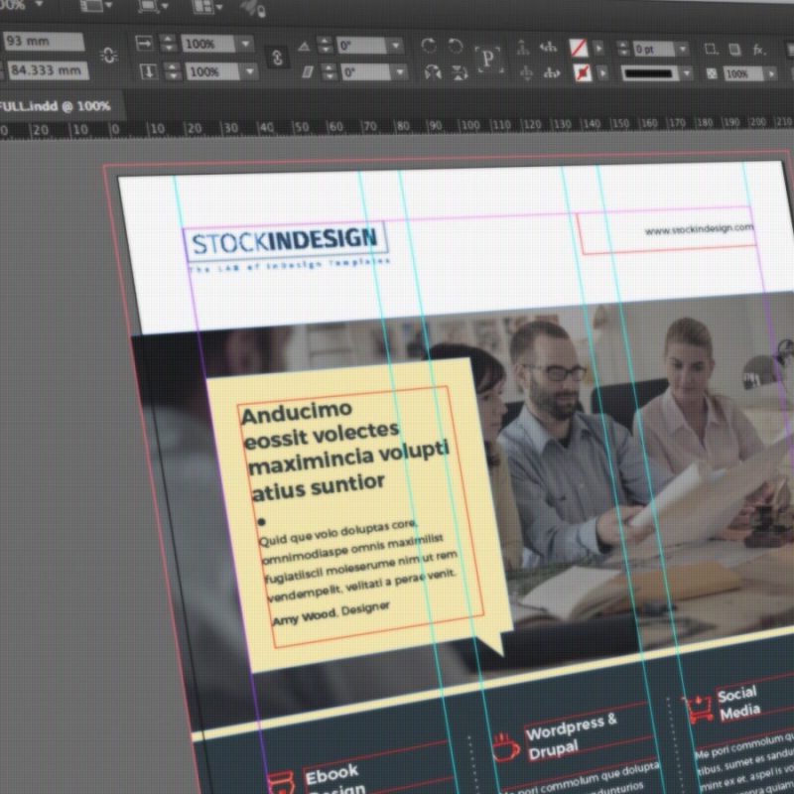
Task: Click the opacity checkerboard icon
Action: 712,74
